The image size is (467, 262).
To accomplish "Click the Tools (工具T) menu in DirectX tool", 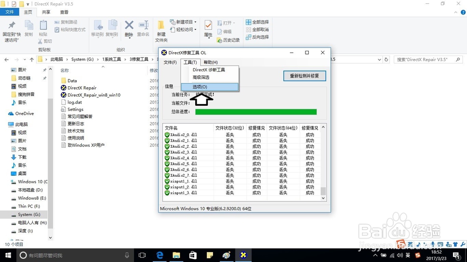I will (190, 62).
